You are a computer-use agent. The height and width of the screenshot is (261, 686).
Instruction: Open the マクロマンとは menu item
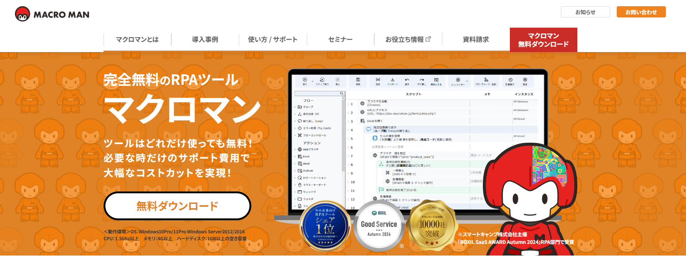coord(137,39)
